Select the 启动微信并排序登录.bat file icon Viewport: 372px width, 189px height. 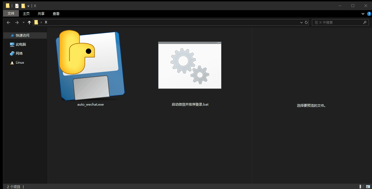coord(190,65)
